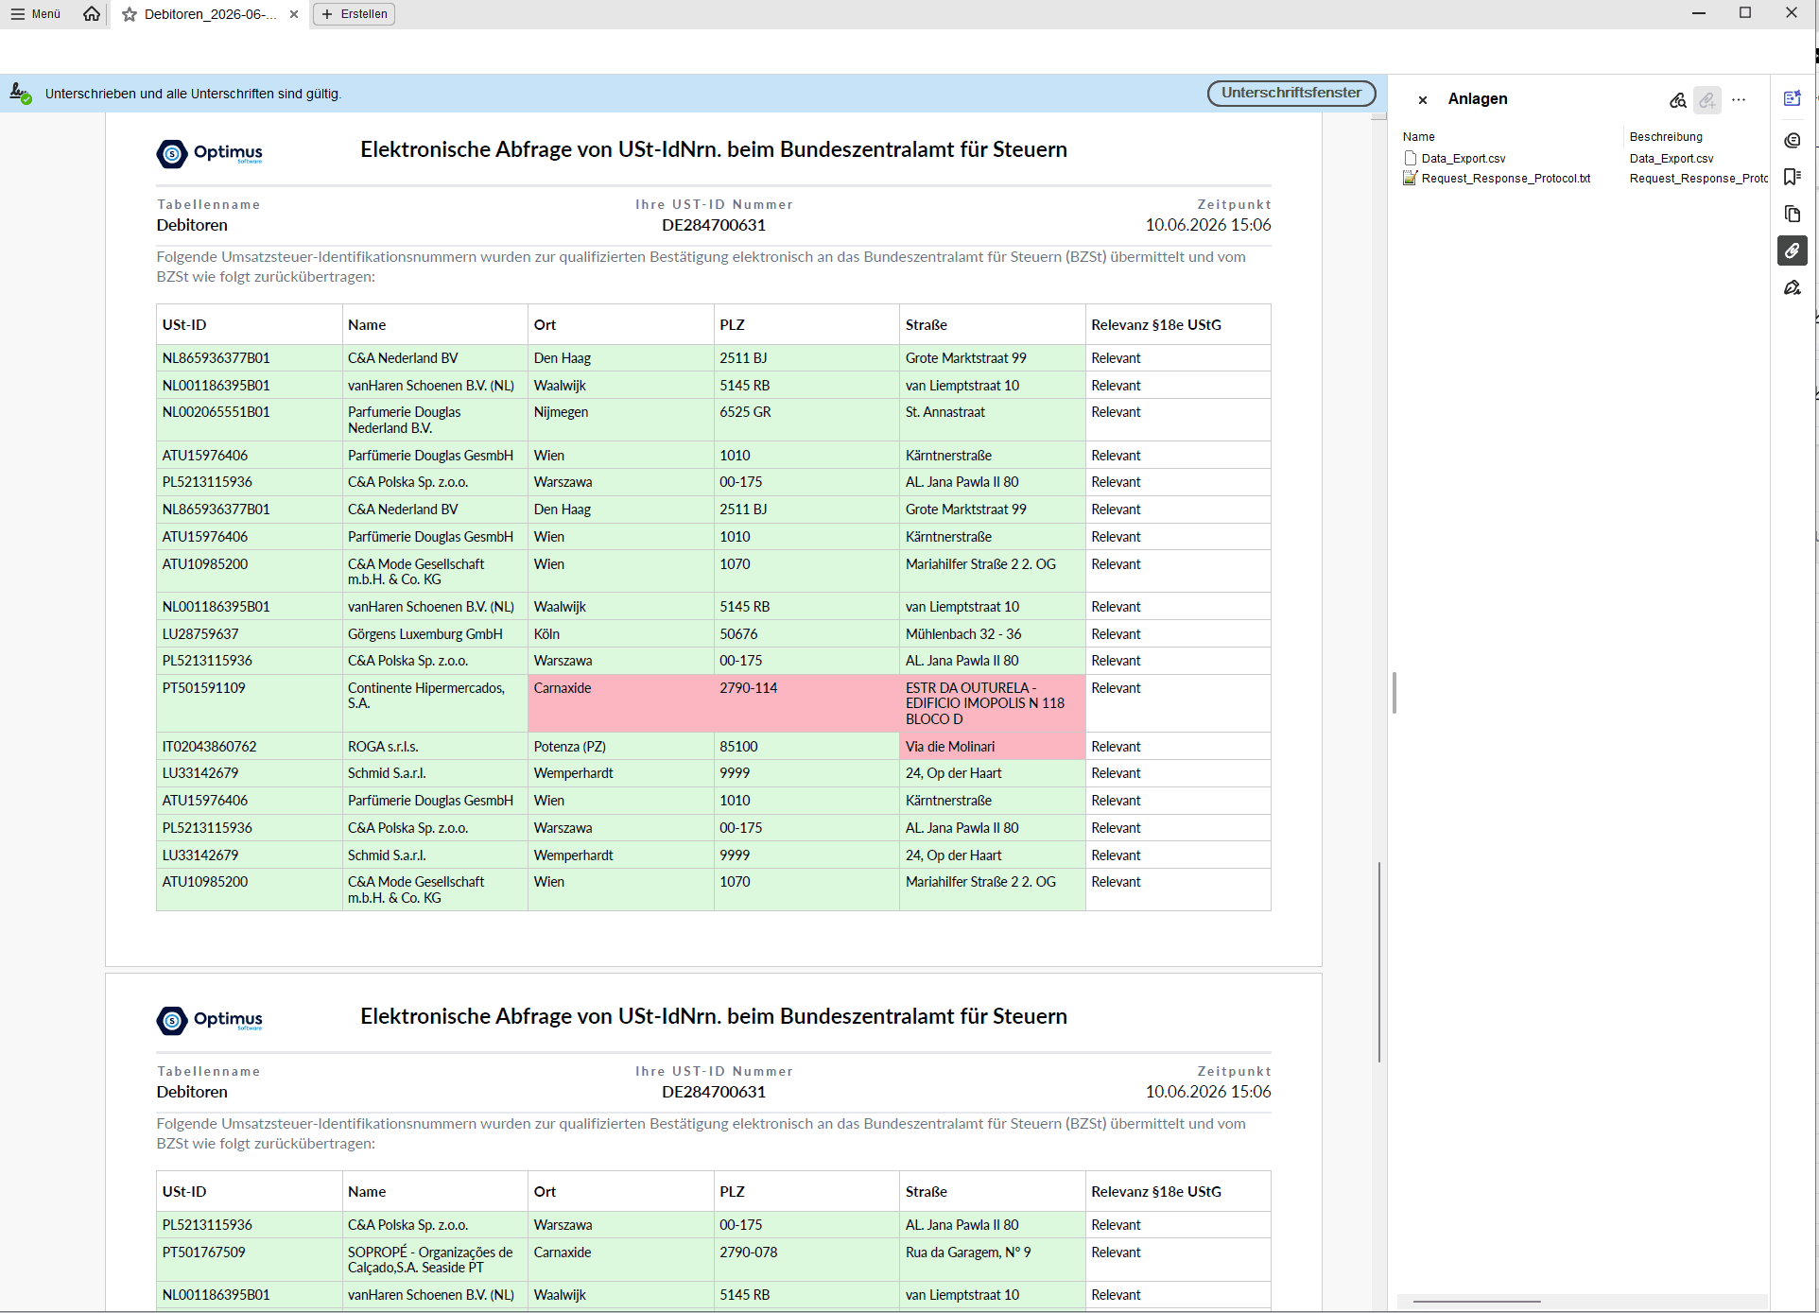
Task: Click the USt-ID cell LU28759637
Action: [249, 634]
